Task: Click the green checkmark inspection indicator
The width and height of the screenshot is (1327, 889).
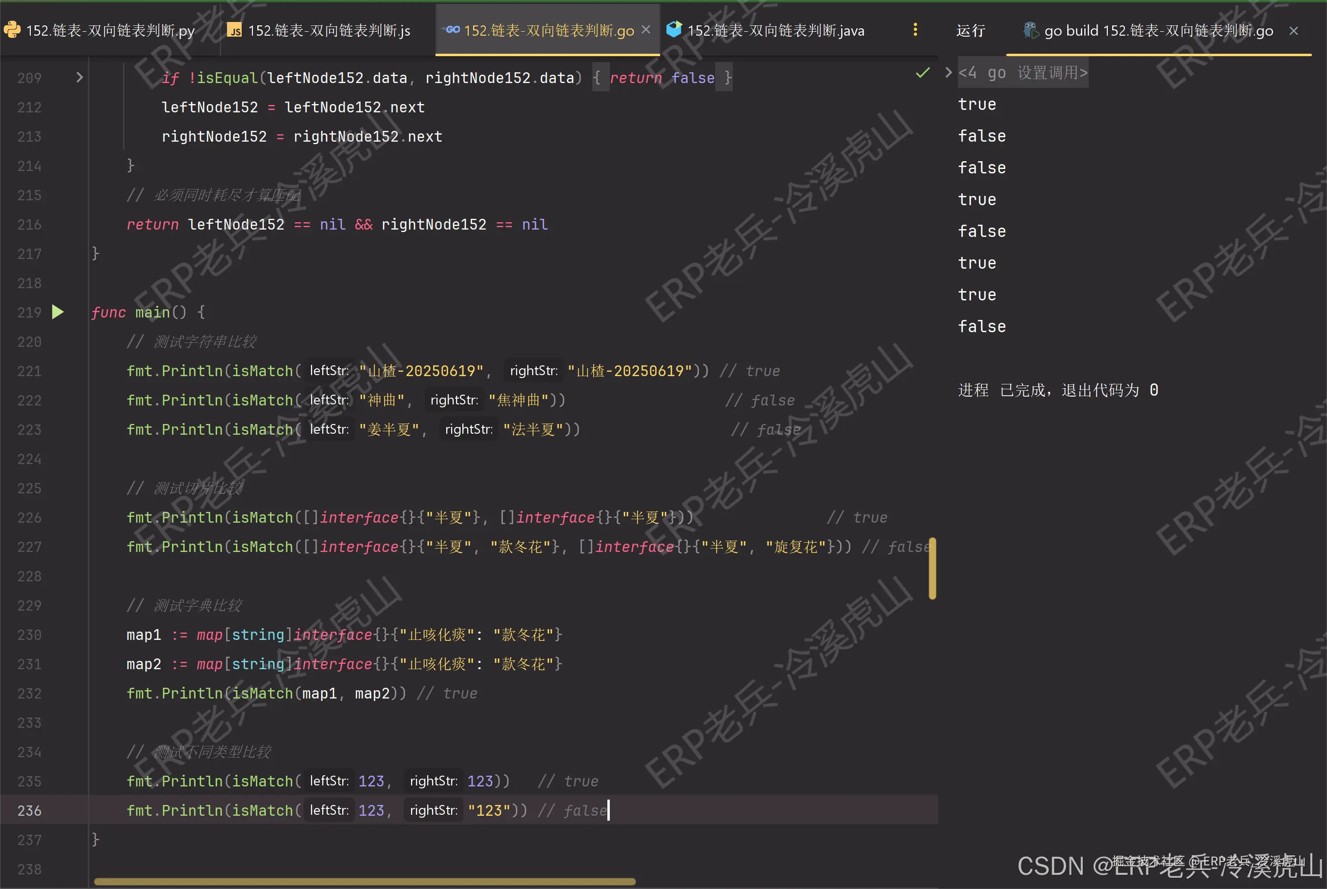Action: (x=922, y=73)
